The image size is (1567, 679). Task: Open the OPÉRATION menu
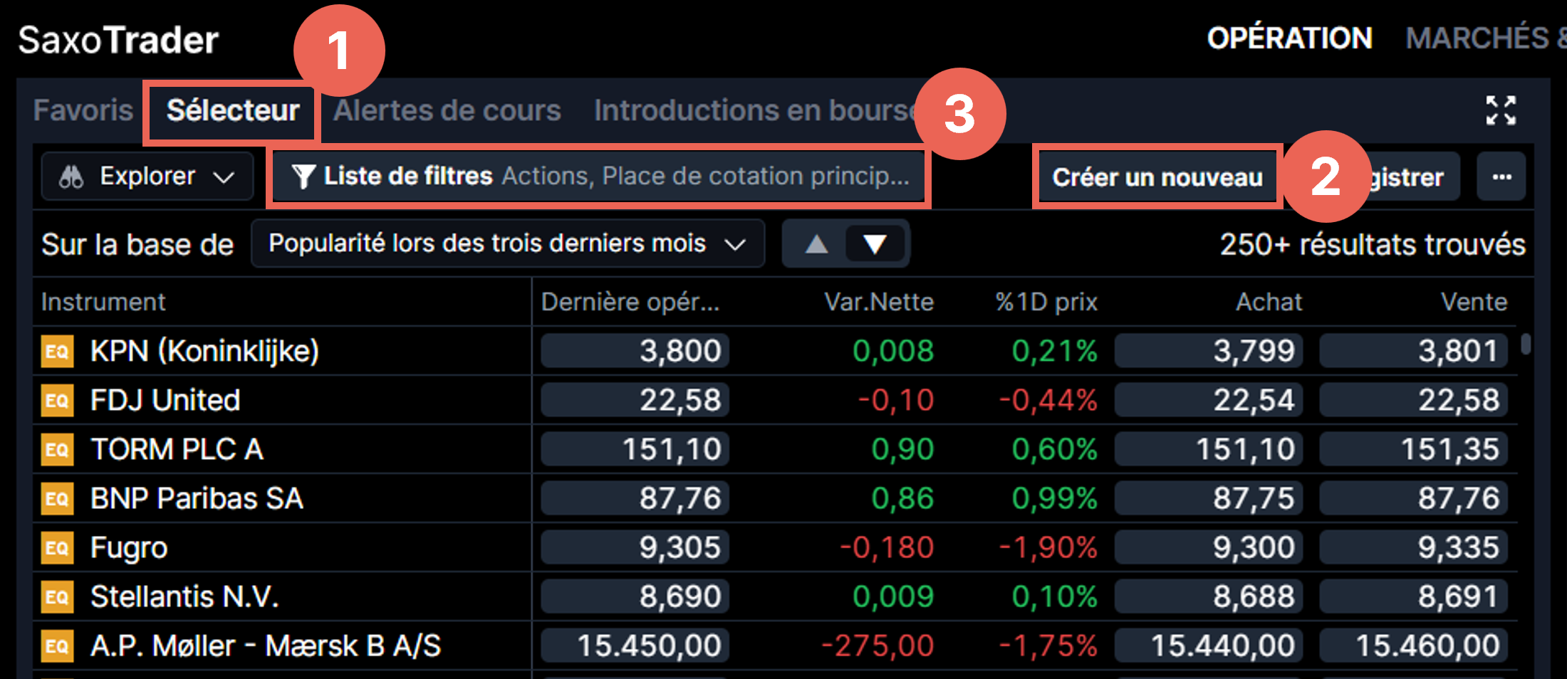tap(1290, 38)
